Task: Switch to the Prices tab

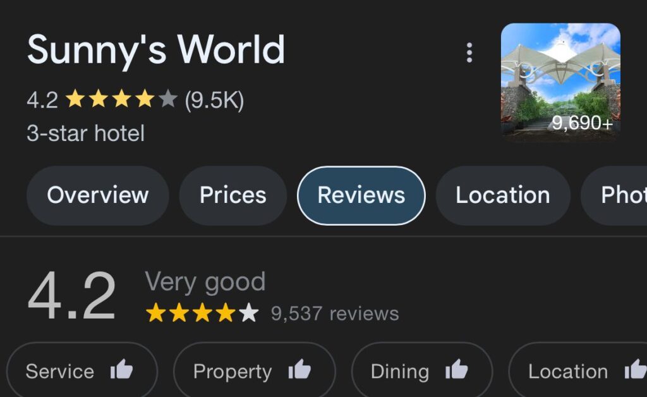Action: [233, 195]
